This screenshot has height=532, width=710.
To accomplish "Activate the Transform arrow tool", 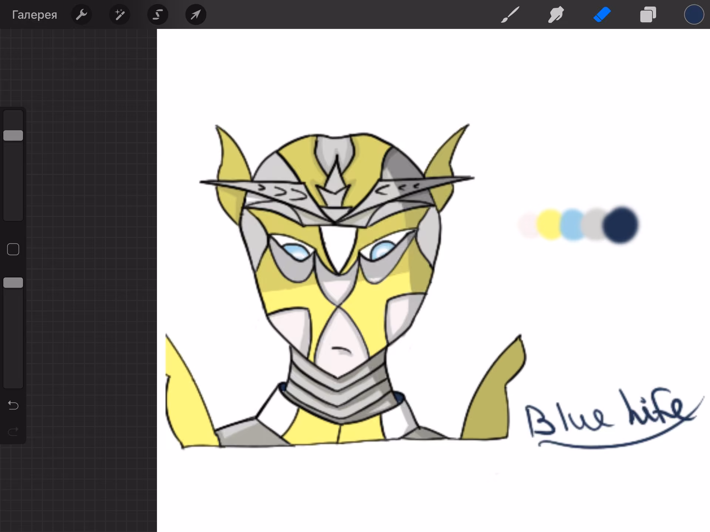I will click(x=196, y=15).
